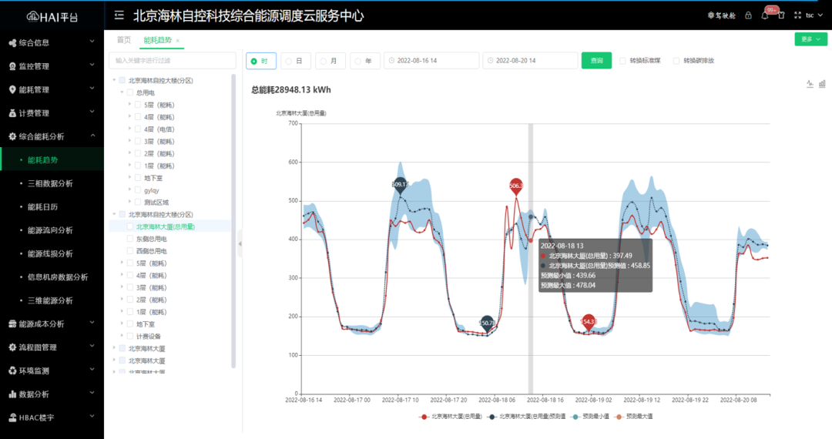The width and height of the screenshot is (832, 439).
Task: Click the 能耗管理 location icon
Action: (x=12, y=89)
